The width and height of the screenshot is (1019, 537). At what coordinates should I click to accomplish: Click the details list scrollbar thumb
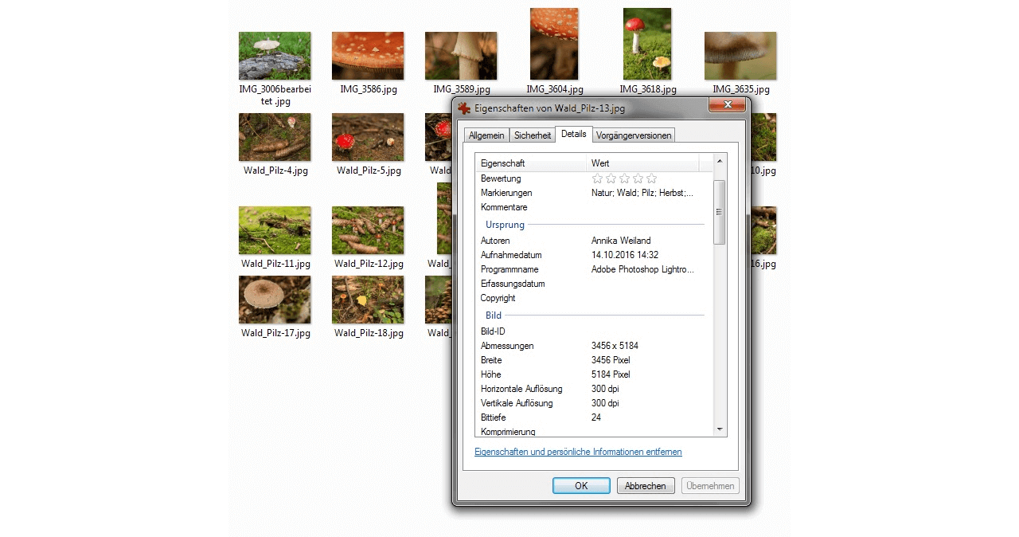[x=720, y=212]
